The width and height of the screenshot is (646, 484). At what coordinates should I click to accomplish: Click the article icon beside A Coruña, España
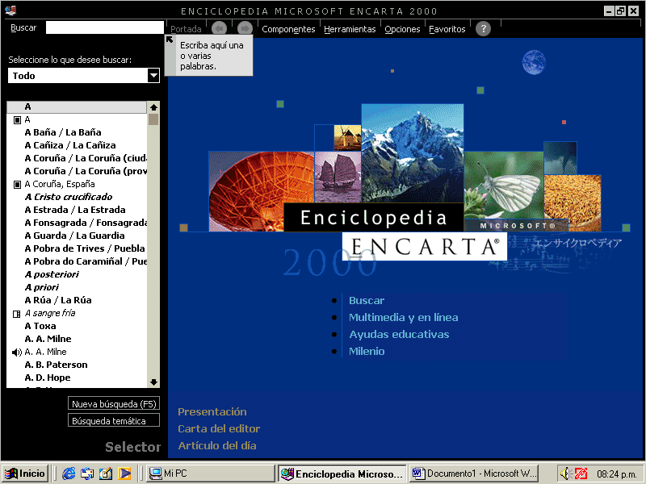click(x=17, y=185)
